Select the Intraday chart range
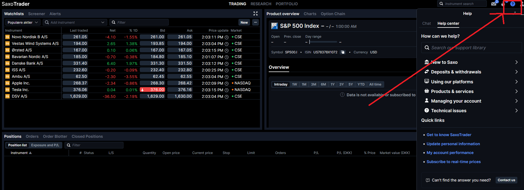Viewport: 524px width, 190px height. pos(281,84)
